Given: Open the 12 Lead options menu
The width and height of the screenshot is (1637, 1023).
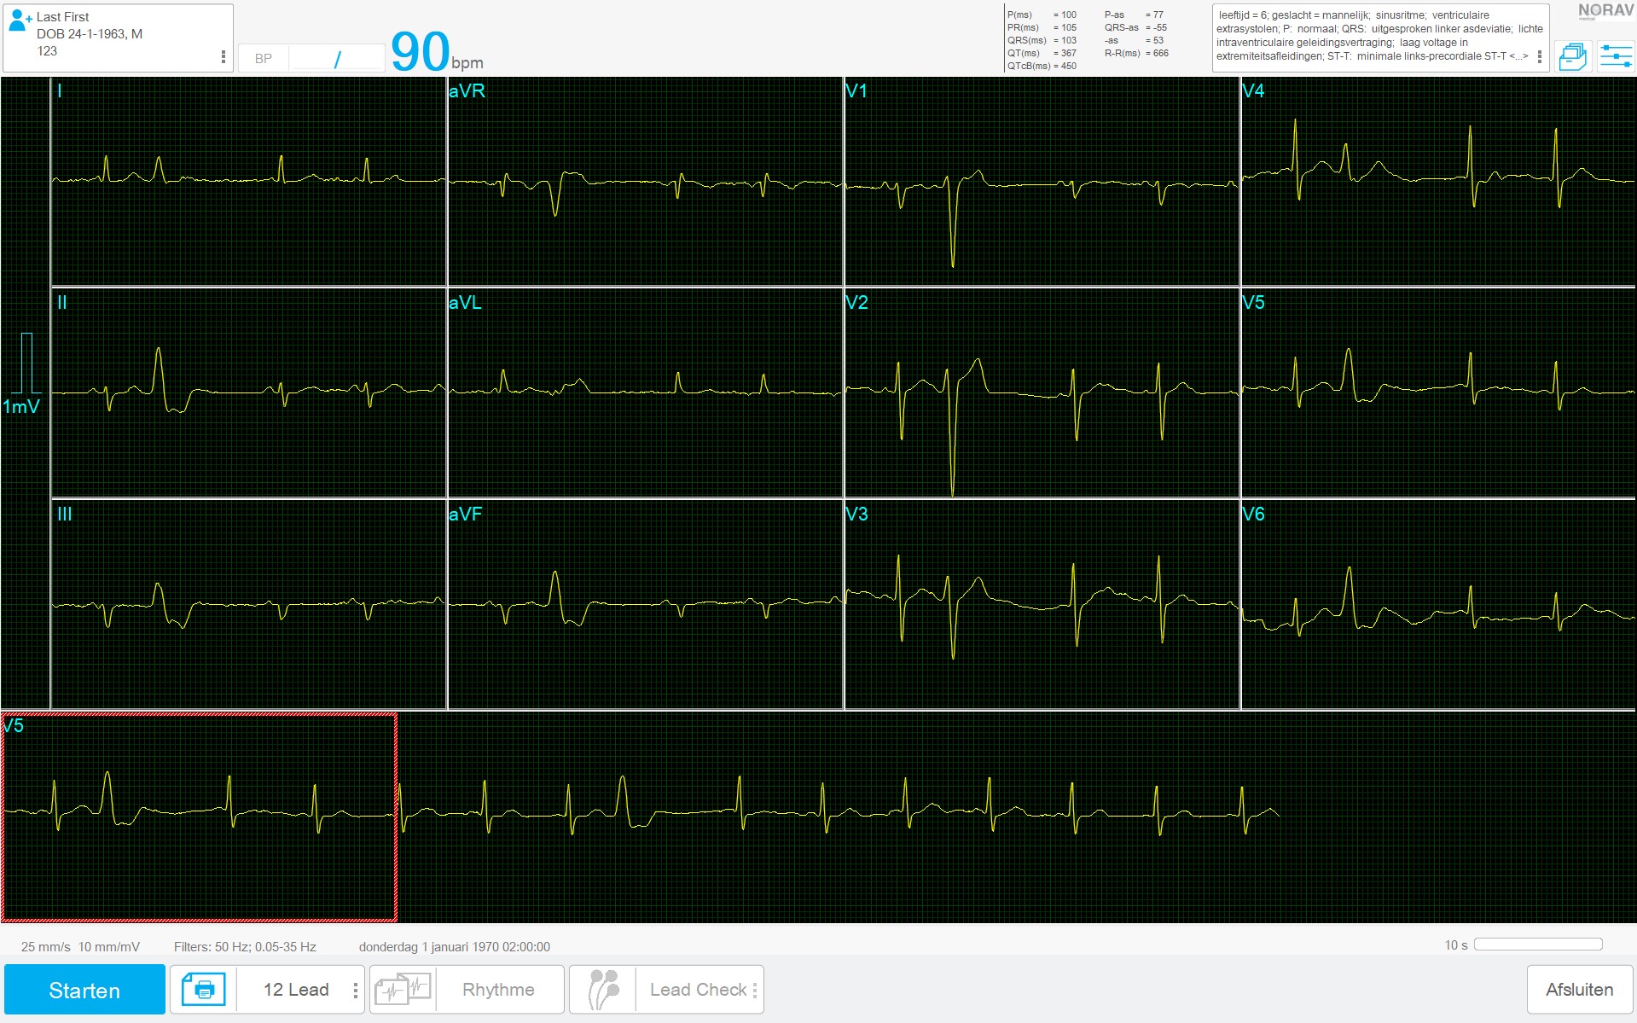Looking at the screenshot, I should pos(357,989).
